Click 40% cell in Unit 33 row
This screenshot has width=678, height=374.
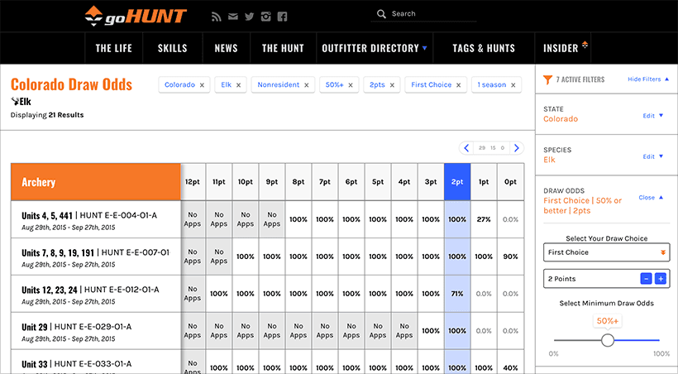pos(511,362)
